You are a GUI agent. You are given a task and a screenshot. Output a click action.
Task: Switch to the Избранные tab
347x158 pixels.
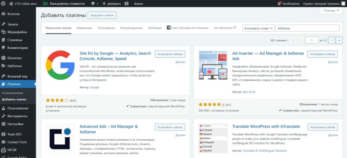pyautogui.click(x=84, y=28)
